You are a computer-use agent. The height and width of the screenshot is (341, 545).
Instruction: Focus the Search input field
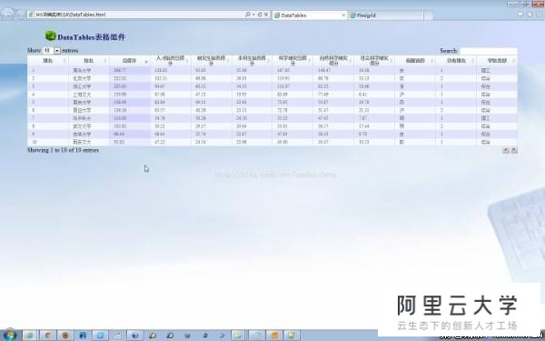pos(489,51)
